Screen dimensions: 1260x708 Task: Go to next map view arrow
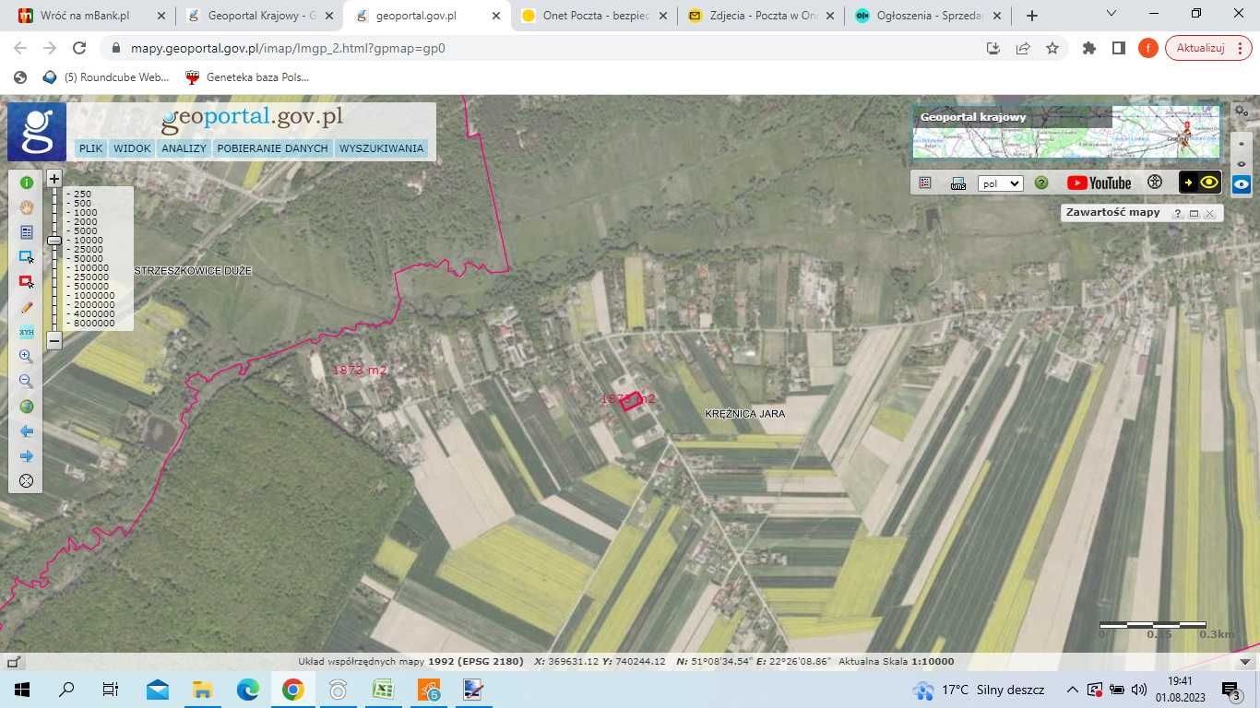(26, 456)
